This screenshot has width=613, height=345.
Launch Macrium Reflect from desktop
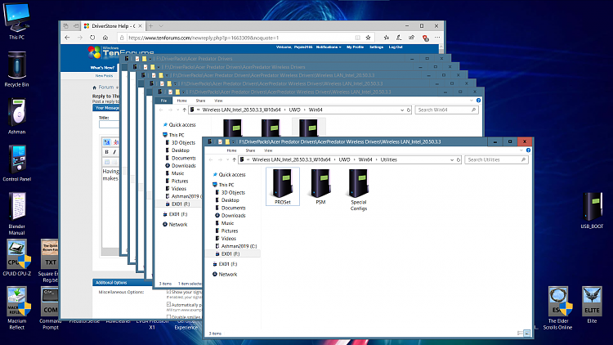16,308
